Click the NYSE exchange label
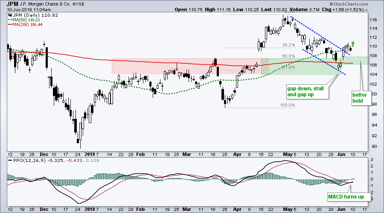 pyautogui.click(x=79, y=4)
